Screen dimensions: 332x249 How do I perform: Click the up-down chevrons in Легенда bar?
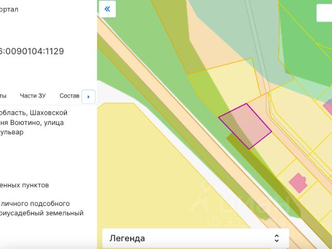(276, 238)
